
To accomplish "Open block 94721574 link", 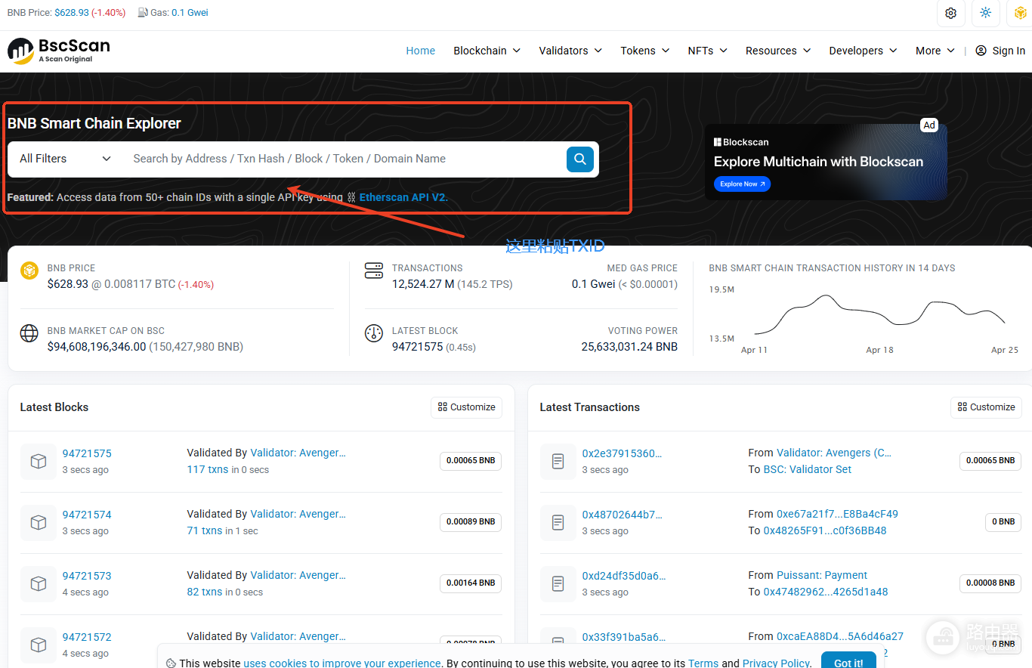I will click(x=87, y=515).
